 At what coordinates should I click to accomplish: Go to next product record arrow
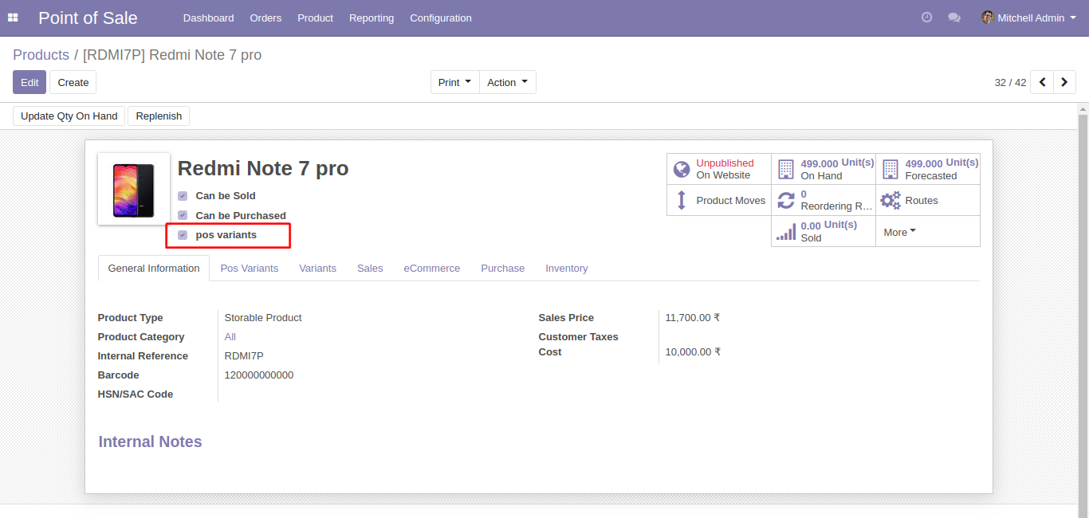(1064, 82)
